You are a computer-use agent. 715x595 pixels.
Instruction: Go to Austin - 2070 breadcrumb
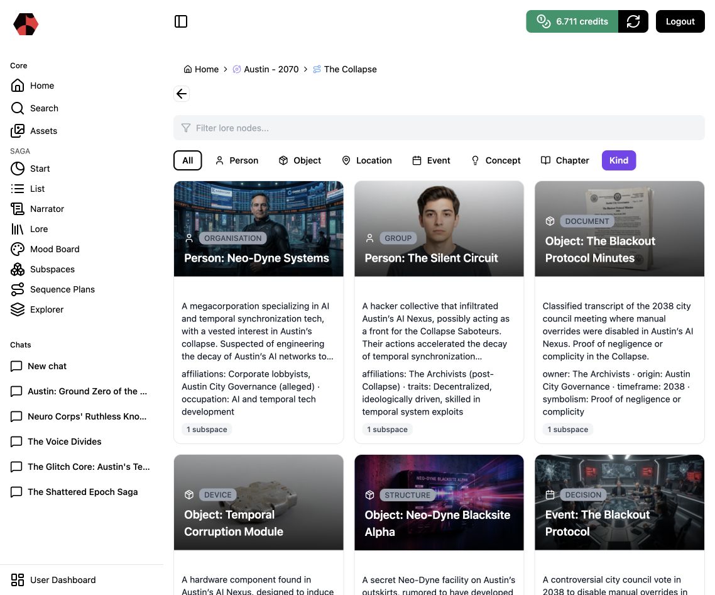265,69
